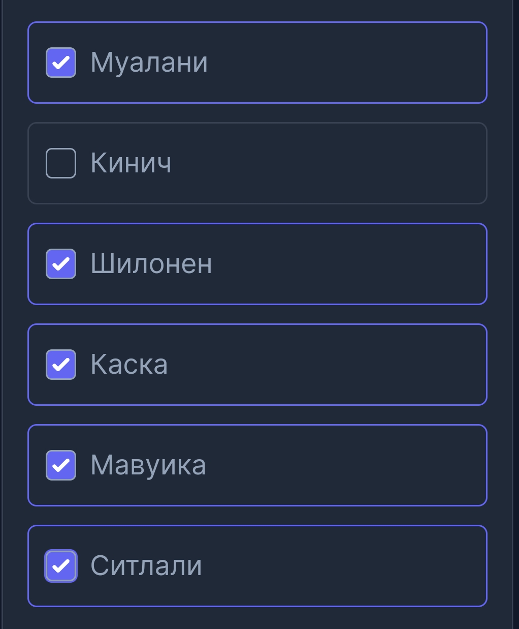
Task: Click the white checkmark beside Мавуика
Action: (x=61, y=465)
